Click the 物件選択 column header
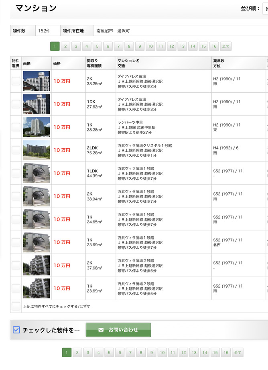268x370 pixels. coord(16,63)
